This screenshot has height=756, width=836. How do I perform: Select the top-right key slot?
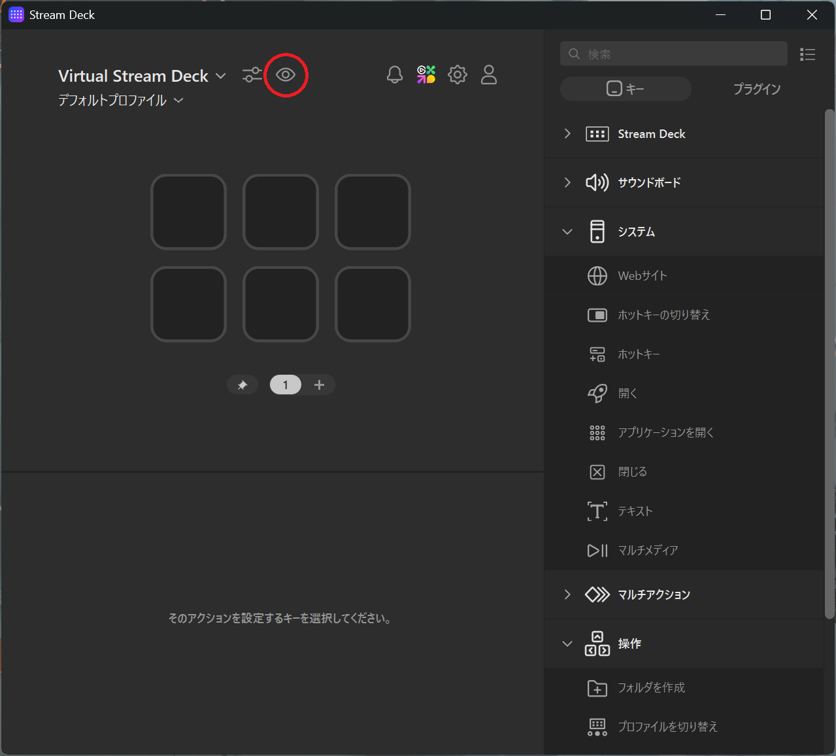373,212
